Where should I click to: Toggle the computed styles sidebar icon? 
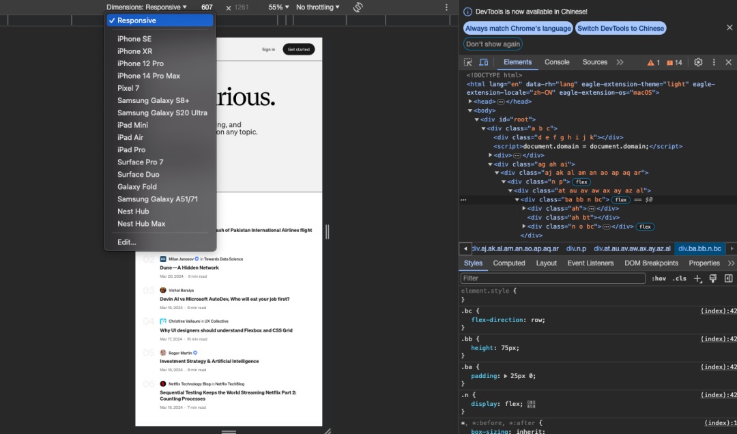pos(728,278)
